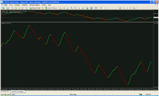Restore the inner chart window
Viewport: 159px width, 96px height.
click(155, 5)
